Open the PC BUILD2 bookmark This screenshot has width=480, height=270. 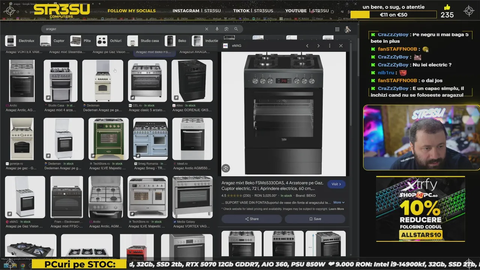[x=302, y=18]
